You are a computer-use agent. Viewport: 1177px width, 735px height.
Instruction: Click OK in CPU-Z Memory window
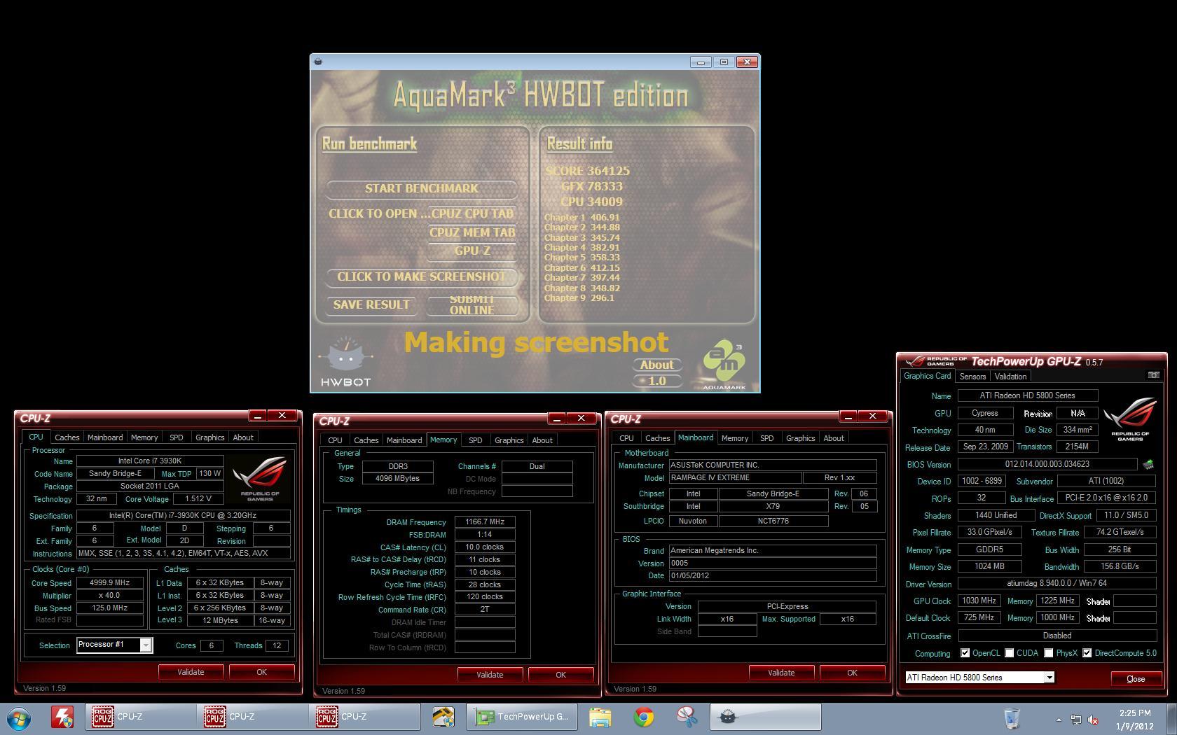pyautogui.click(x=560, y=675)
